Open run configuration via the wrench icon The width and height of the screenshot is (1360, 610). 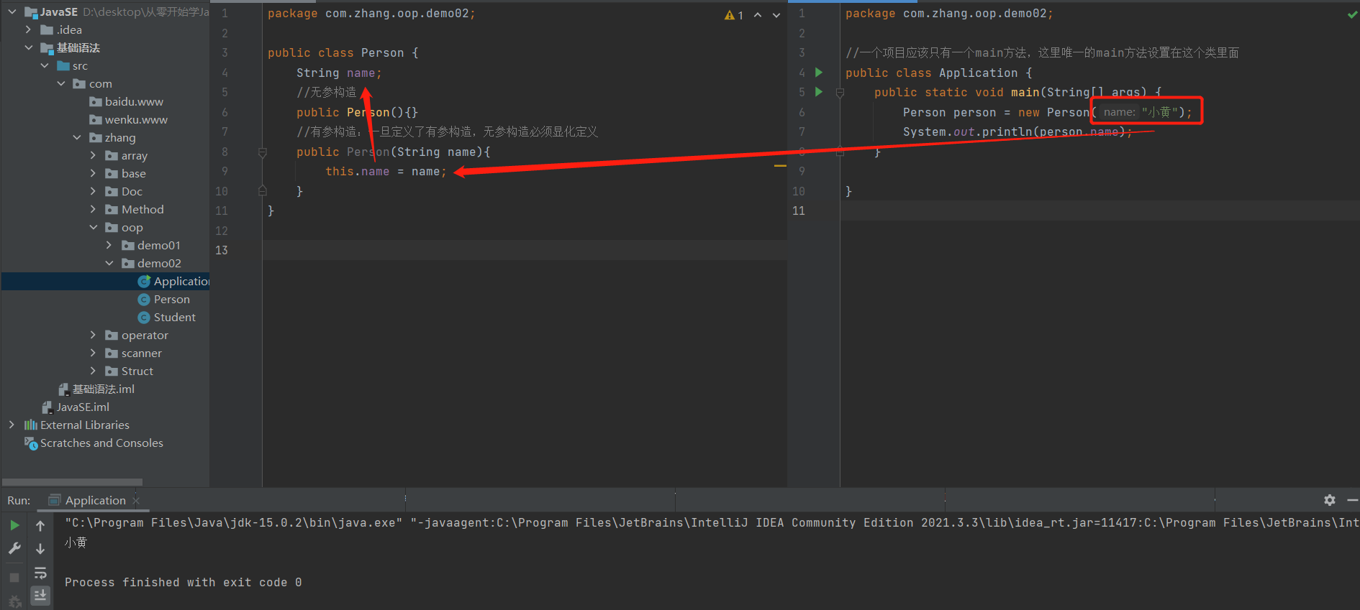(x=14, y=549)
